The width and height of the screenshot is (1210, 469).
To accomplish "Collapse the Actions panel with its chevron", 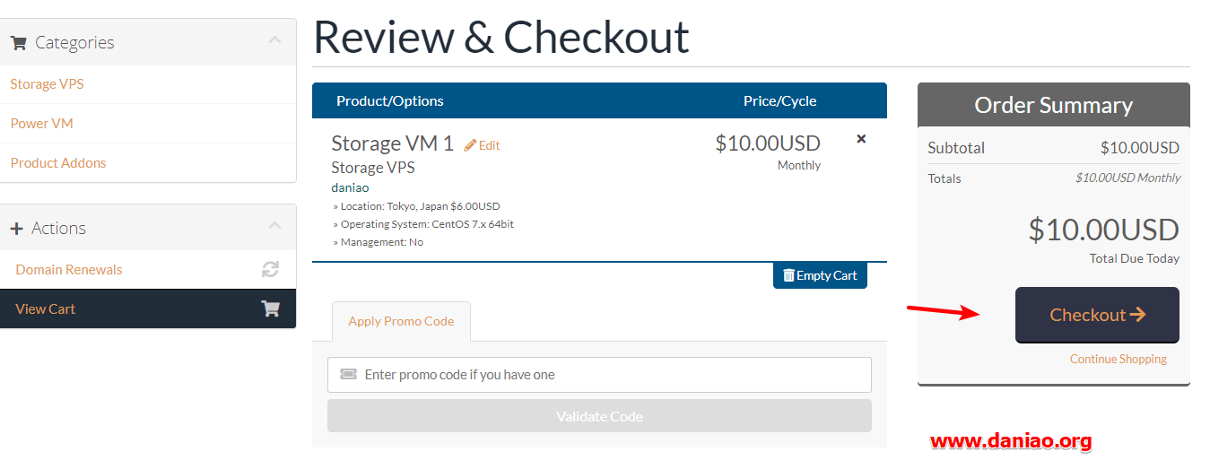I will coord(274,226).
